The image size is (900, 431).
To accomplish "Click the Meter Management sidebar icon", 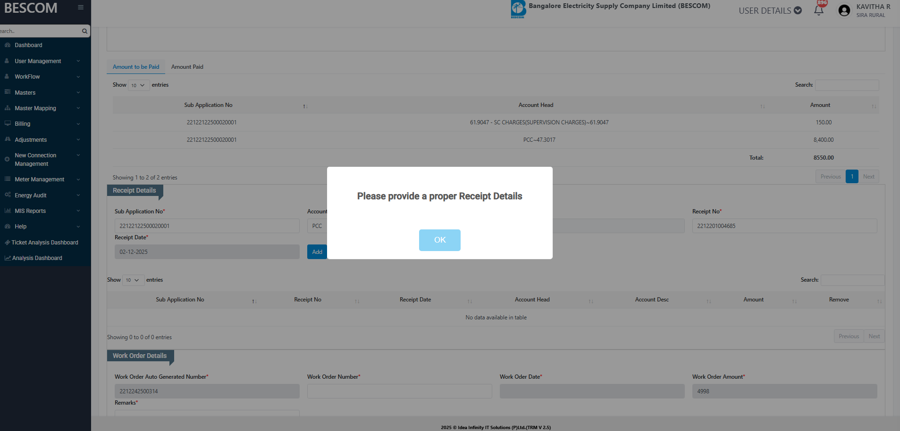I will [8, 179].
